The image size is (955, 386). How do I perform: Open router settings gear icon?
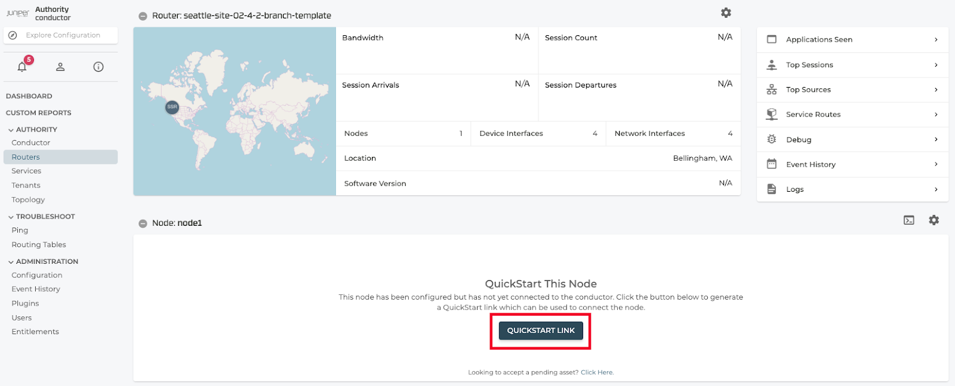click(x=726, y=13)
